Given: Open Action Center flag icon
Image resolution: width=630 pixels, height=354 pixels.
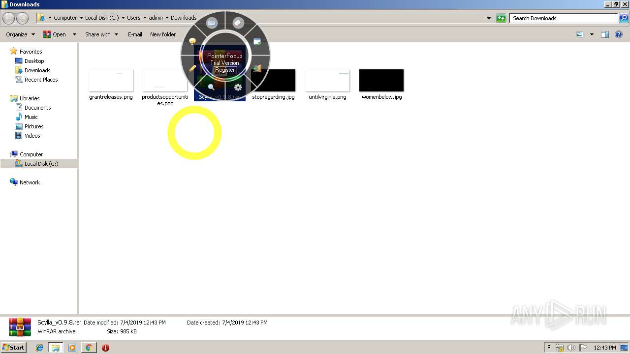Looking at the screenshot, I should pos(583,348).
